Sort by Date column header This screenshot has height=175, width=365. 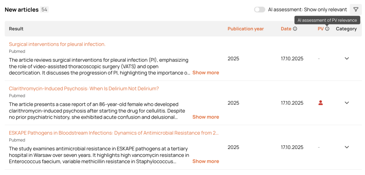[286, 29]
